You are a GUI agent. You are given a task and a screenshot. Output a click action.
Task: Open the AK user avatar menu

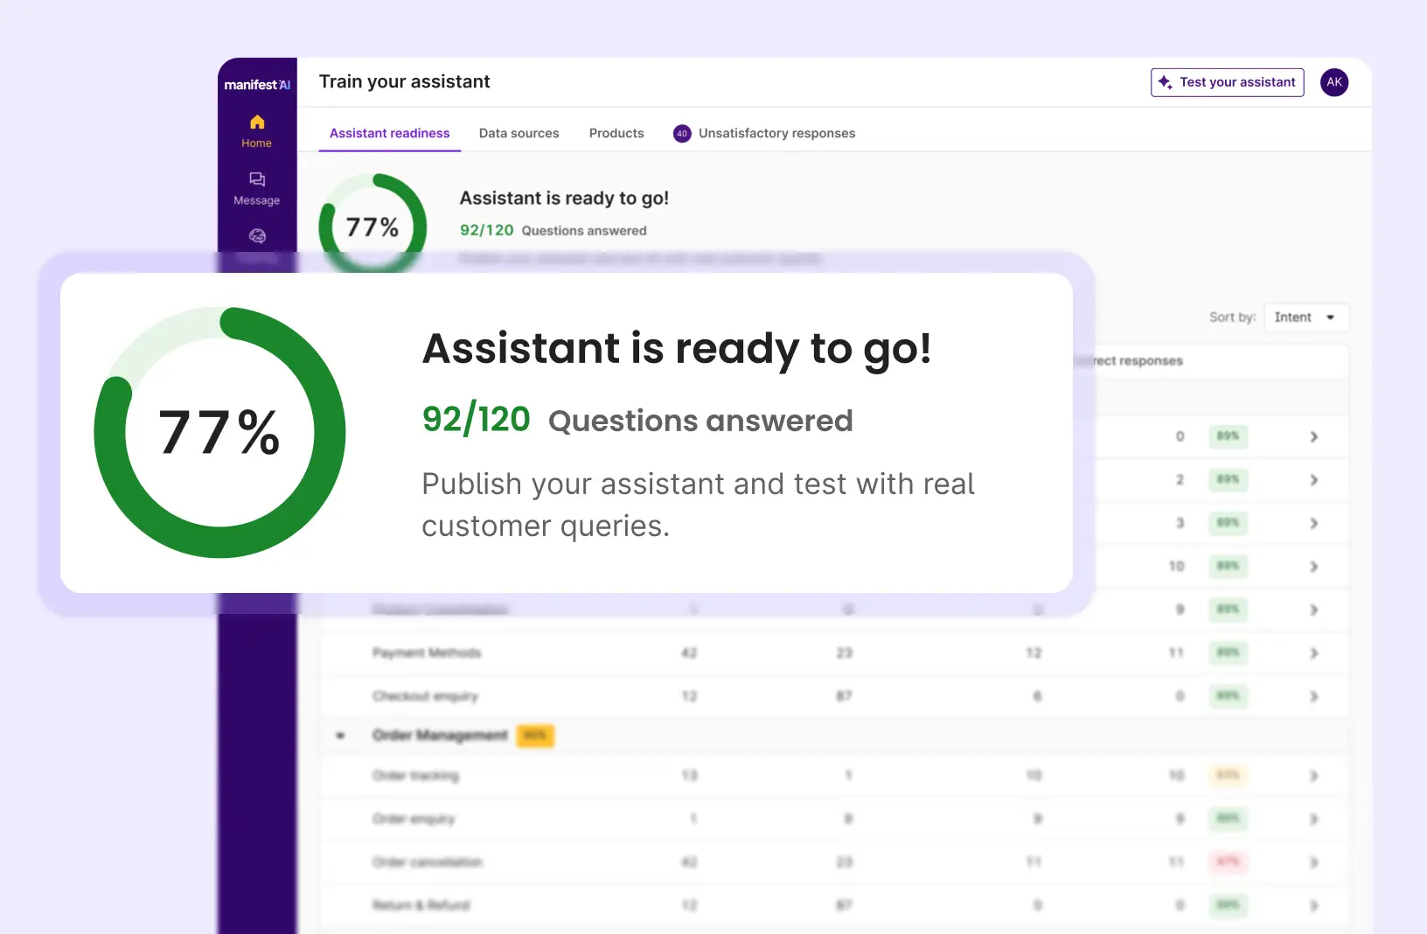click(x=1333, y=82)
